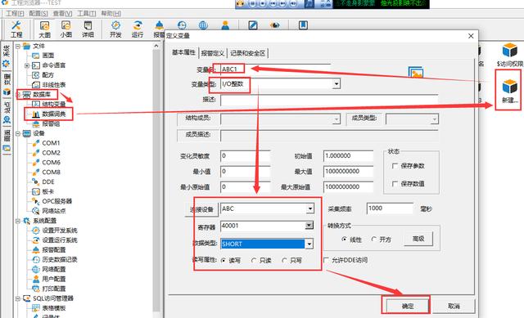Switch to 详细 detail view

(88, 29)
